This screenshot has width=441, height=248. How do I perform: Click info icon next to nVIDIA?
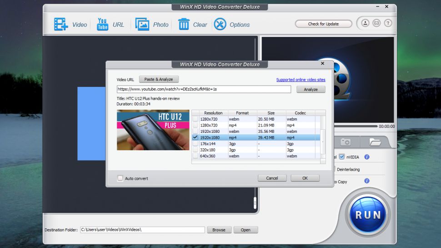tap(367, 157)
